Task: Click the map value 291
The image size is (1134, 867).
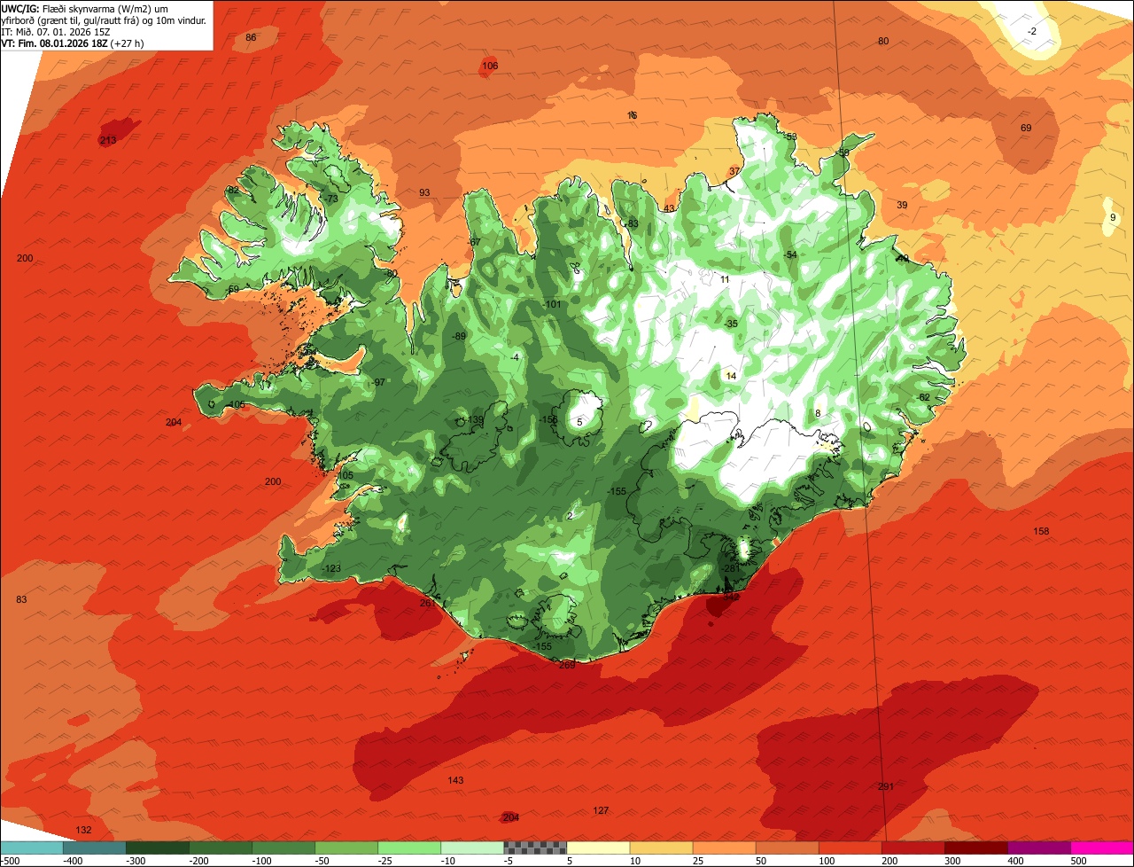Action: tap(886, 786)
